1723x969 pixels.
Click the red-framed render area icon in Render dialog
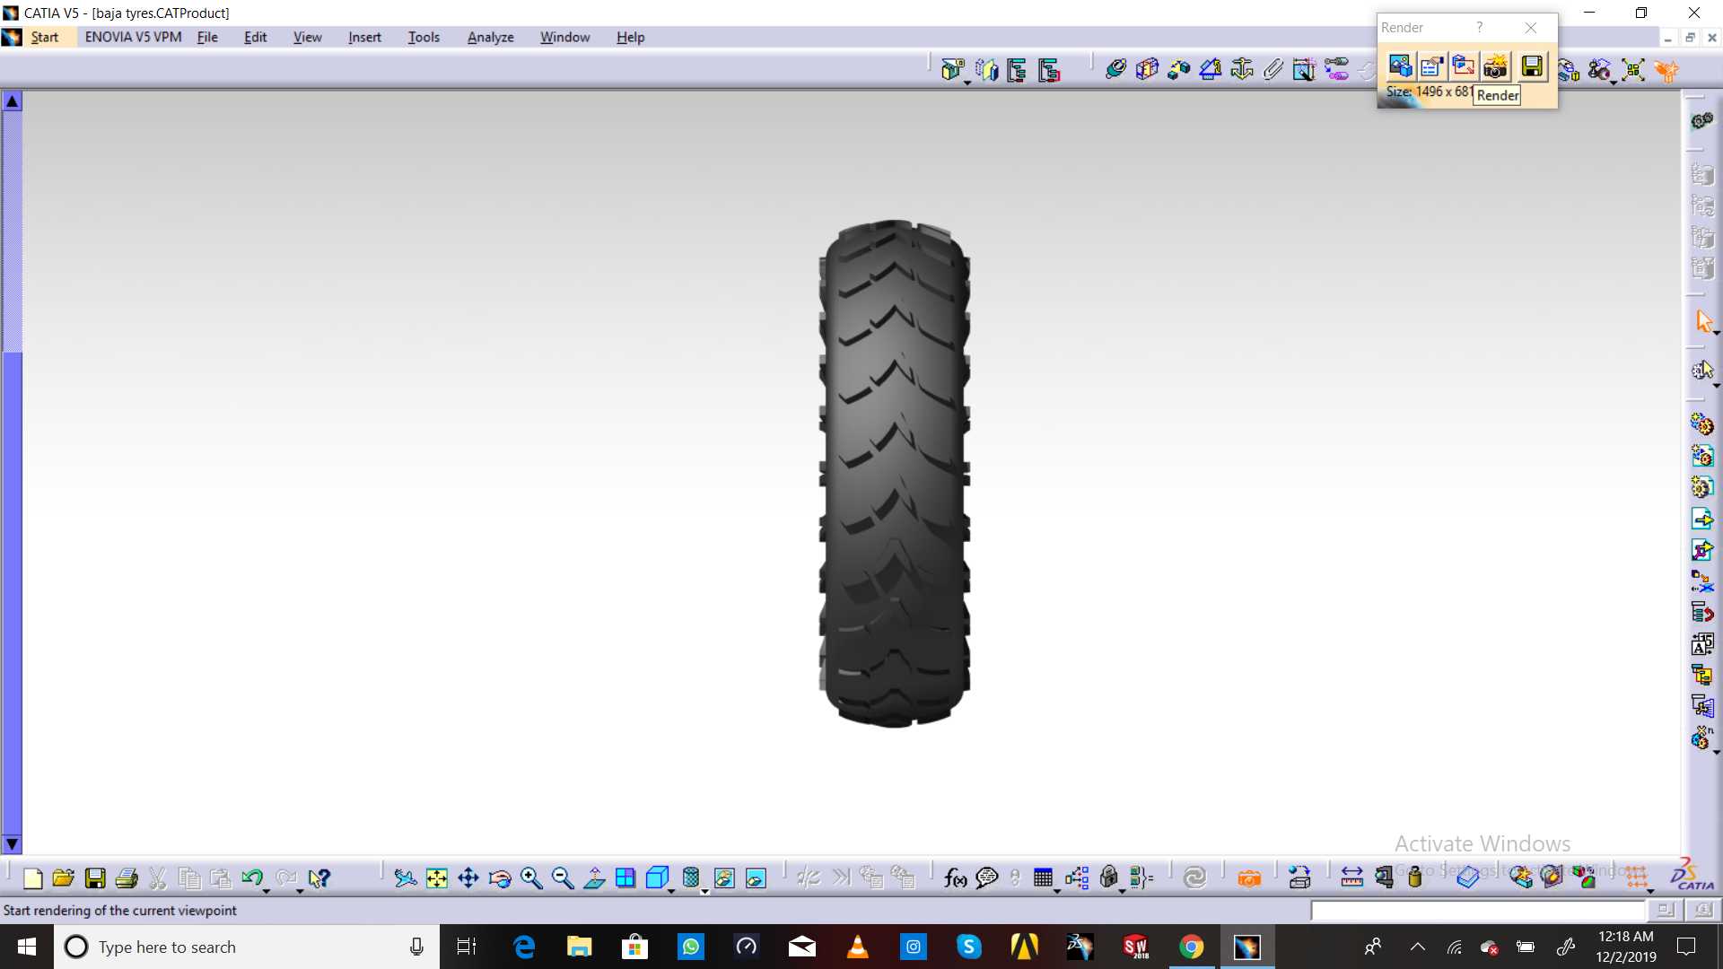(x=1464, y=66)
